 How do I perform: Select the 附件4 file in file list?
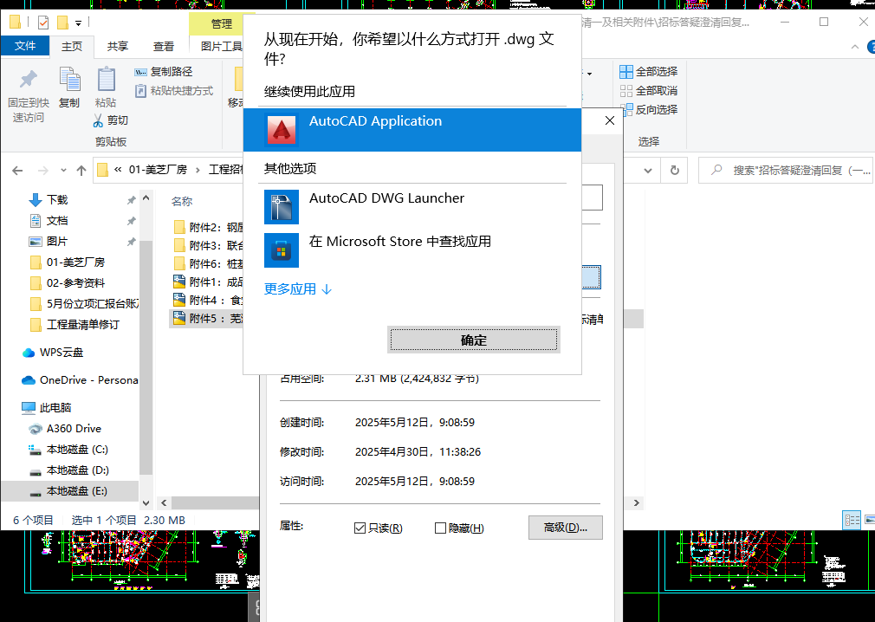[x=208, y=300]
